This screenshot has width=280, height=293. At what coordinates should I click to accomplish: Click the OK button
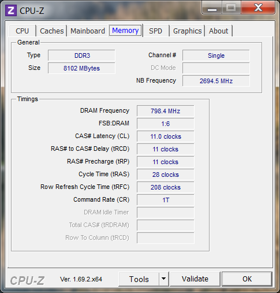(x=247, y=279)
